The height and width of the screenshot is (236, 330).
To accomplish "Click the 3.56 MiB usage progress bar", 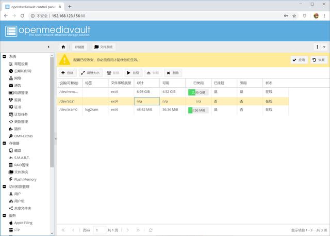I will pyautogui.click(x=198, y=110).
